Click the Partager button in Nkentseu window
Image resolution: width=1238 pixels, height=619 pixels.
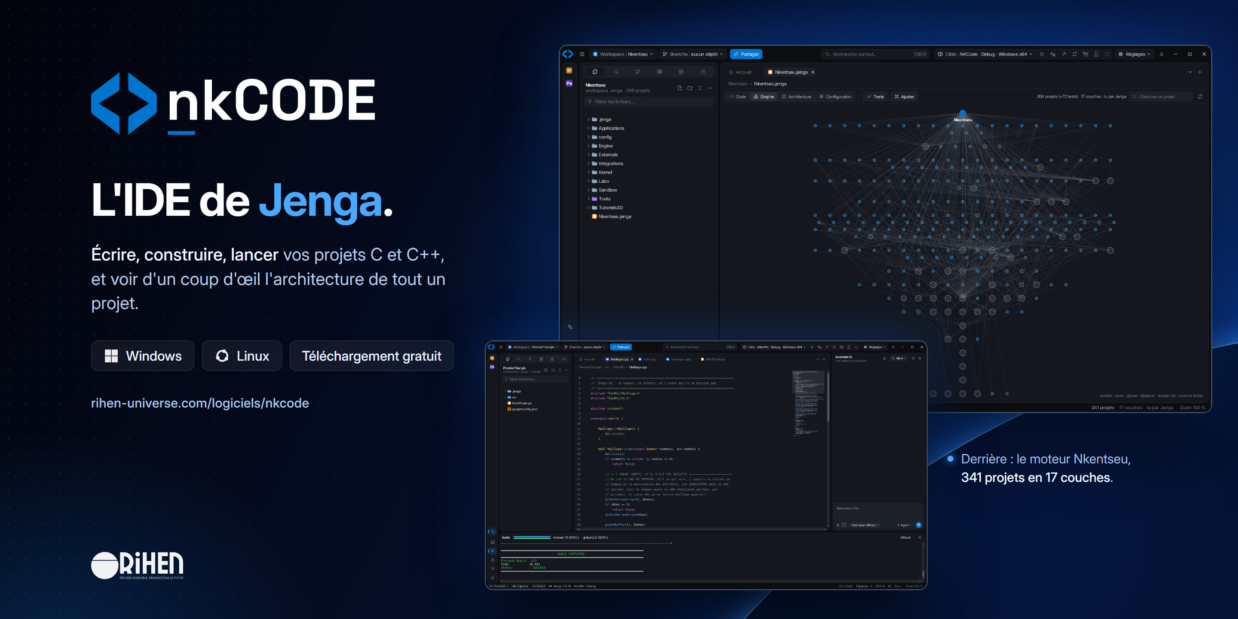tap(746, 54)
